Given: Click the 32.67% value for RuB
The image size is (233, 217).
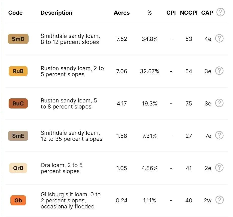Looking at the screenshot, I should click(150, 71).
